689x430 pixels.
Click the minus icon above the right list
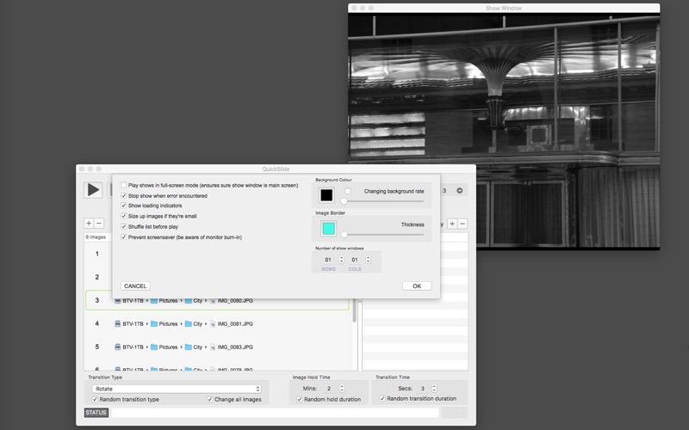point(462,224)
